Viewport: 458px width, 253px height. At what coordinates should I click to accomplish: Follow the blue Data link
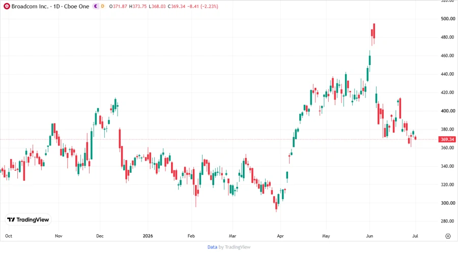212,247
